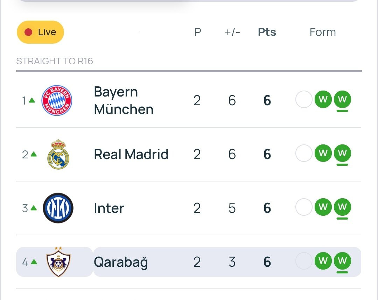Sort table by P column header
Viewport: 378px width, 300px height.
(198, 32)
